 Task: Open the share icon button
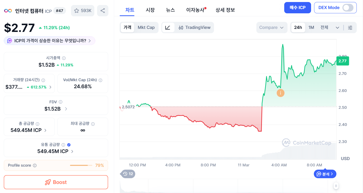pyautogui.click(x=103, y=11)
